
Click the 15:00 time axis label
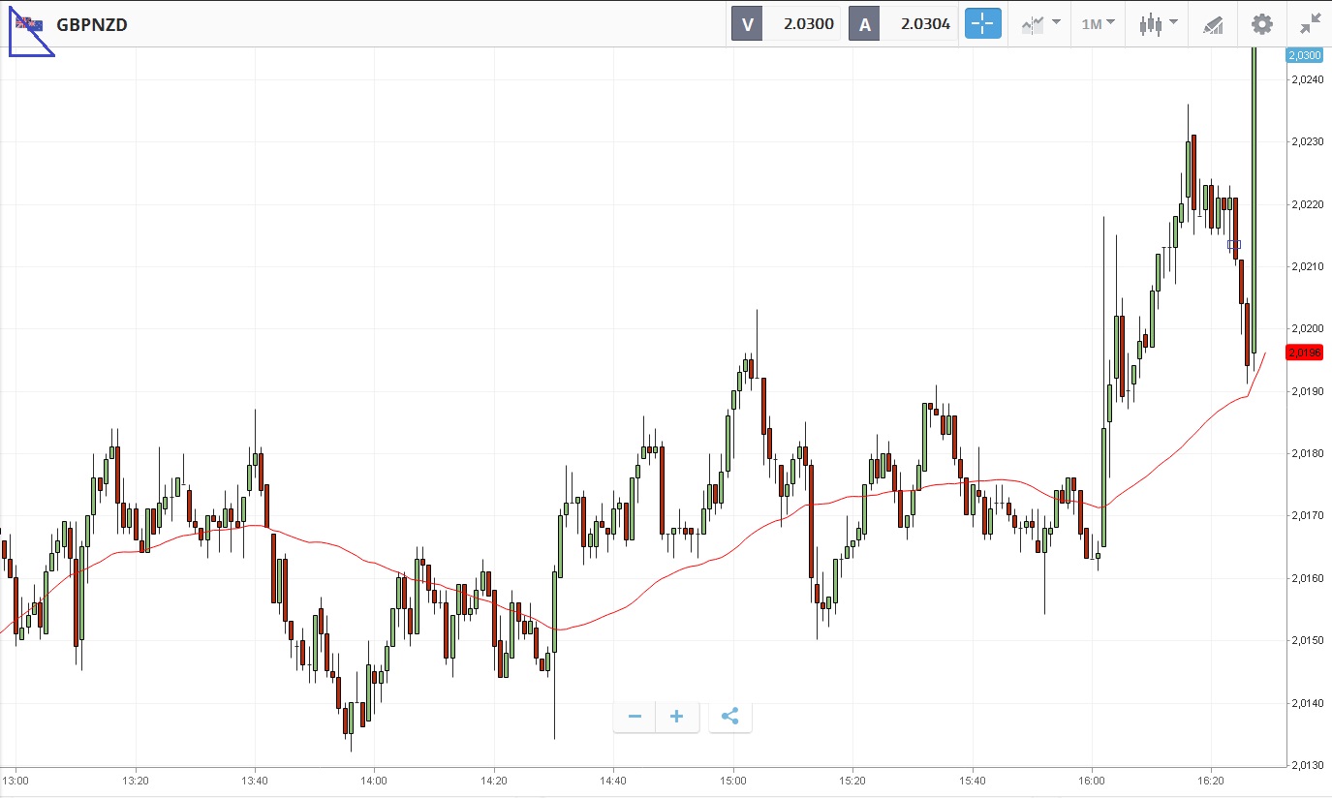point(733,780)
